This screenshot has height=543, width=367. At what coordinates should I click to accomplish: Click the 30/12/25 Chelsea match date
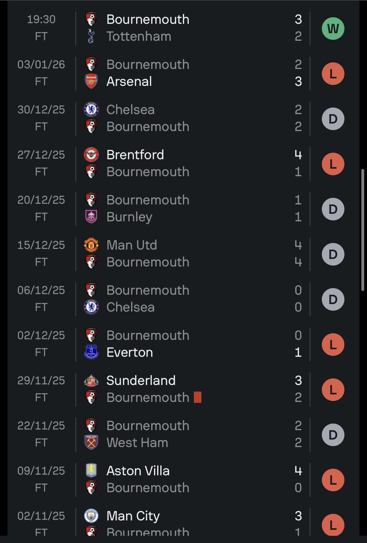[41, 110]
